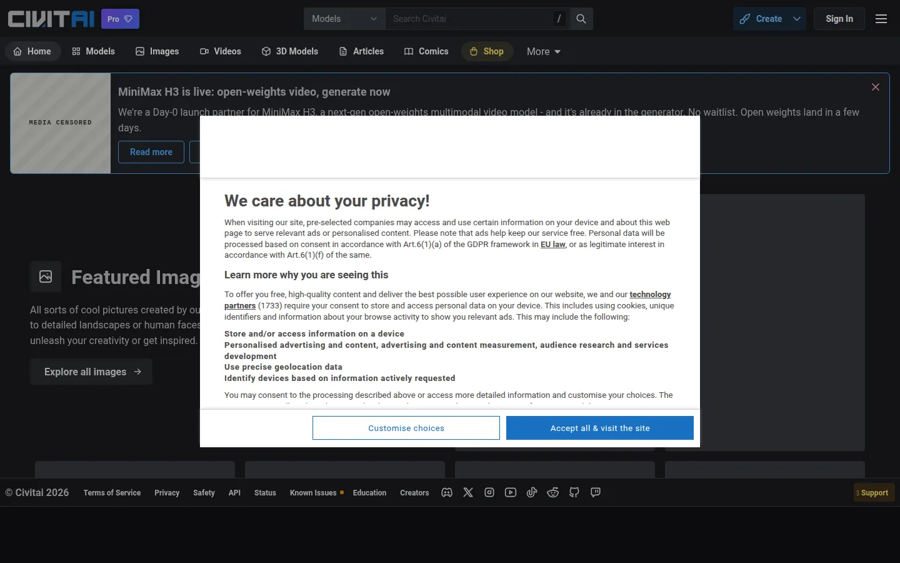Image resolution: width=900 pixels, height=563 pixels.
Task: Click Accept all & visit the site
Action: tap(600, 428)
